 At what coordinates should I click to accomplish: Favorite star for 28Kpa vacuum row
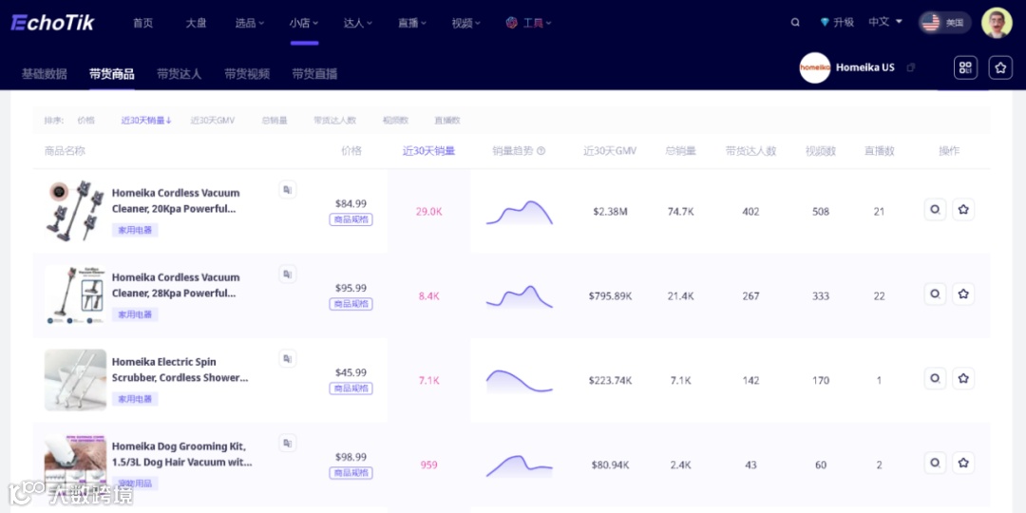(x=963, y=294)
